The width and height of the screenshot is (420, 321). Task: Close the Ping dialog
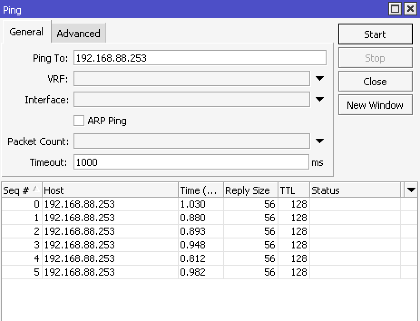(375, 81)
